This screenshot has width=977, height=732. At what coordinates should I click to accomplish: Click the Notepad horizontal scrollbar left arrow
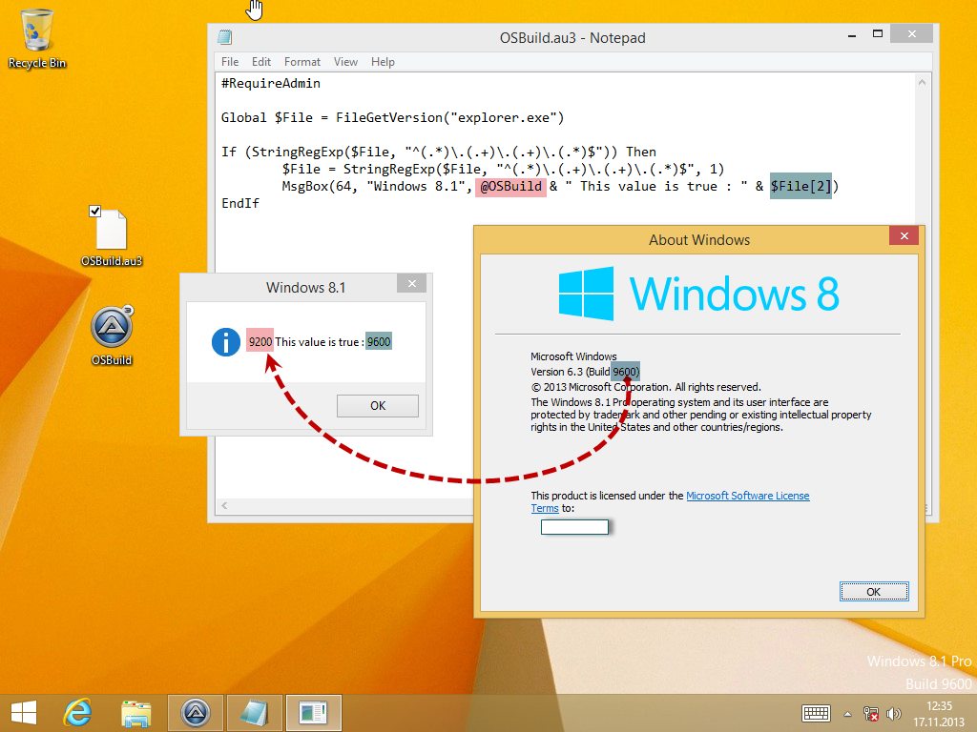point(224,505)
